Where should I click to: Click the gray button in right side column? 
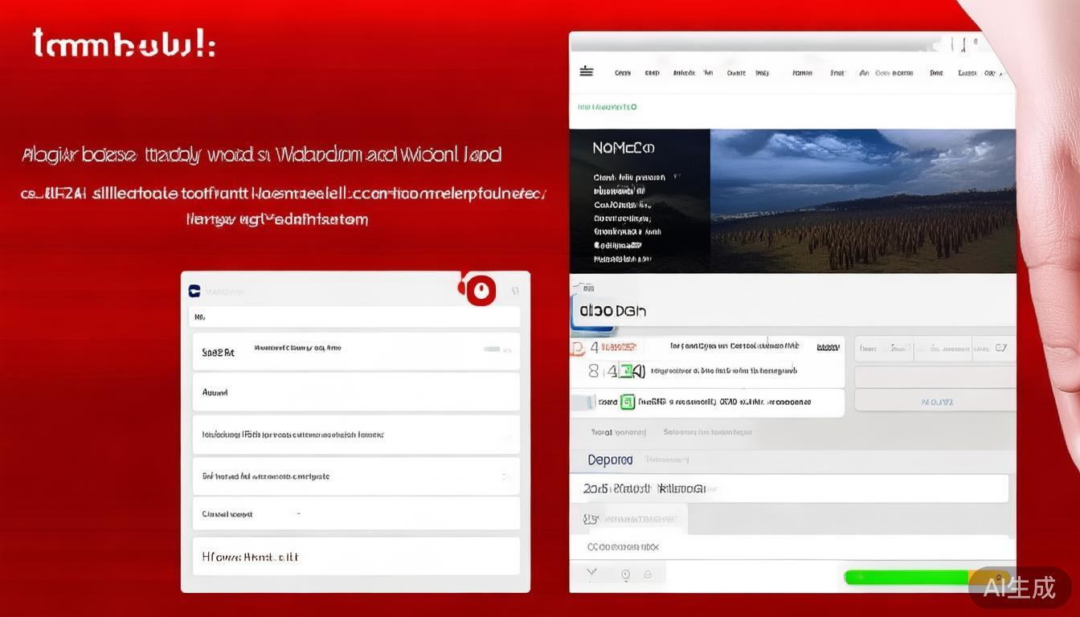935,400
